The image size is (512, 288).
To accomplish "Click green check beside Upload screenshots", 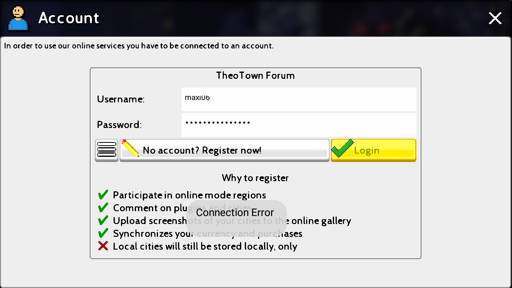I will pos(103,220).
